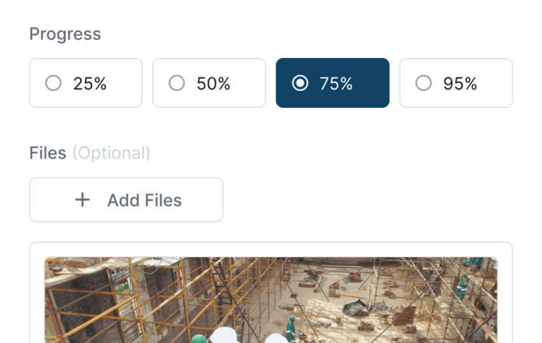Click the Add Files button
The width and height of the screenshot is (542, 343).
point(126,199)
